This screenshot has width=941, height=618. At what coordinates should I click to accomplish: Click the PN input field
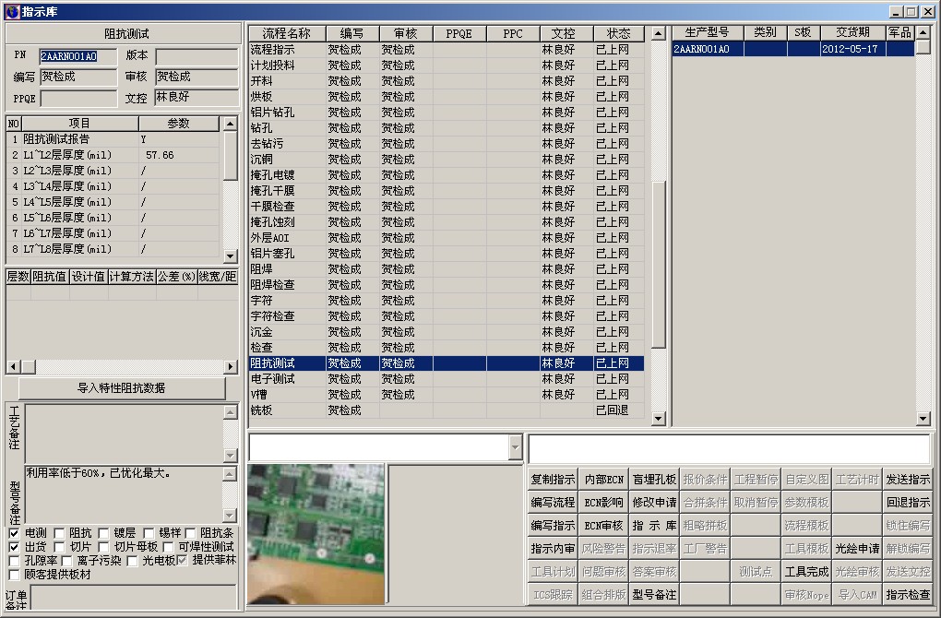(78, 56)
